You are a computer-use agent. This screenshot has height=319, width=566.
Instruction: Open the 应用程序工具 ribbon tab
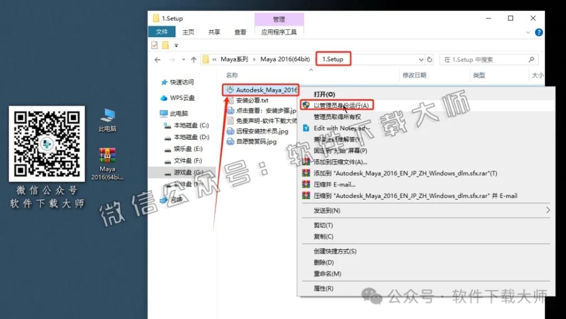(279, 32)
